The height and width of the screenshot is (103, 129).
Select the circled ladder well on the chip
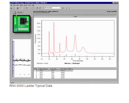point(26,24)
